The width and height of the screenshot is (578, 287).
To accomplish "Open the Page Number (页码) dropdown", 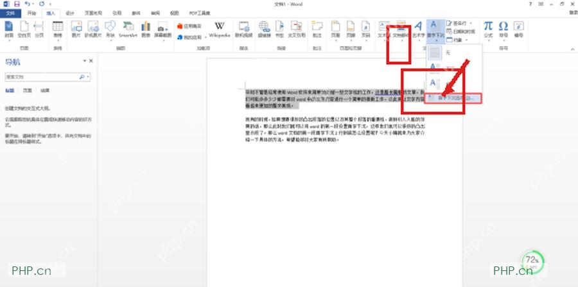I will click(365, 30).
